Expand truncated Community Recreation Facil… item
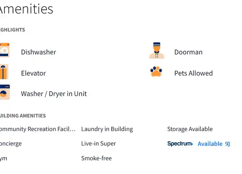 (x=38, y=129)
